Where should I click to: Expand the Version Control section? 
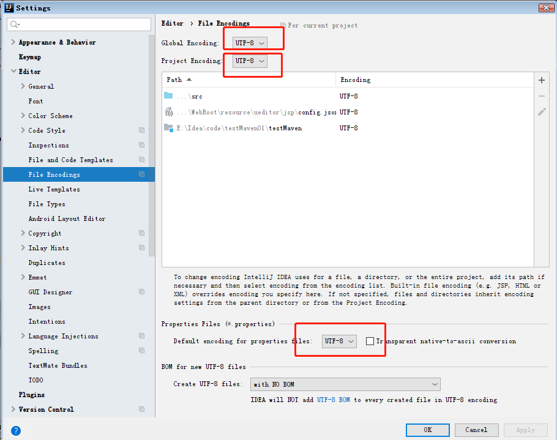point(13,409)
